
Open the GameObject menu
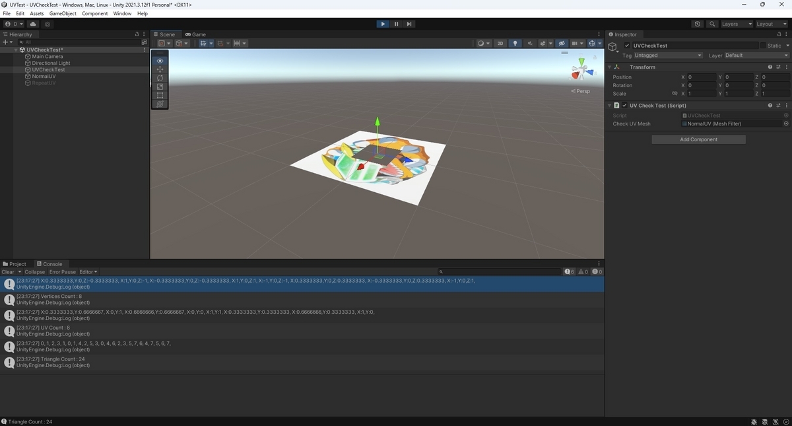[x=62, y=13]
